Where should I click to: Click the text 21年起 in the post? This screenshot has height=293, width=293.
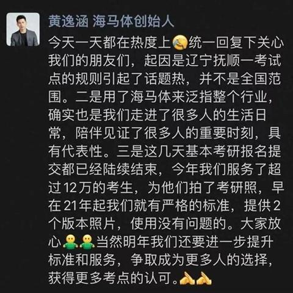click(x=84, y=205)
